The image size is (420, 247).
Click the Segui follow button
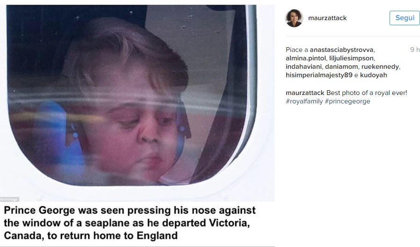pyautogui.click(x=405, y=18)
